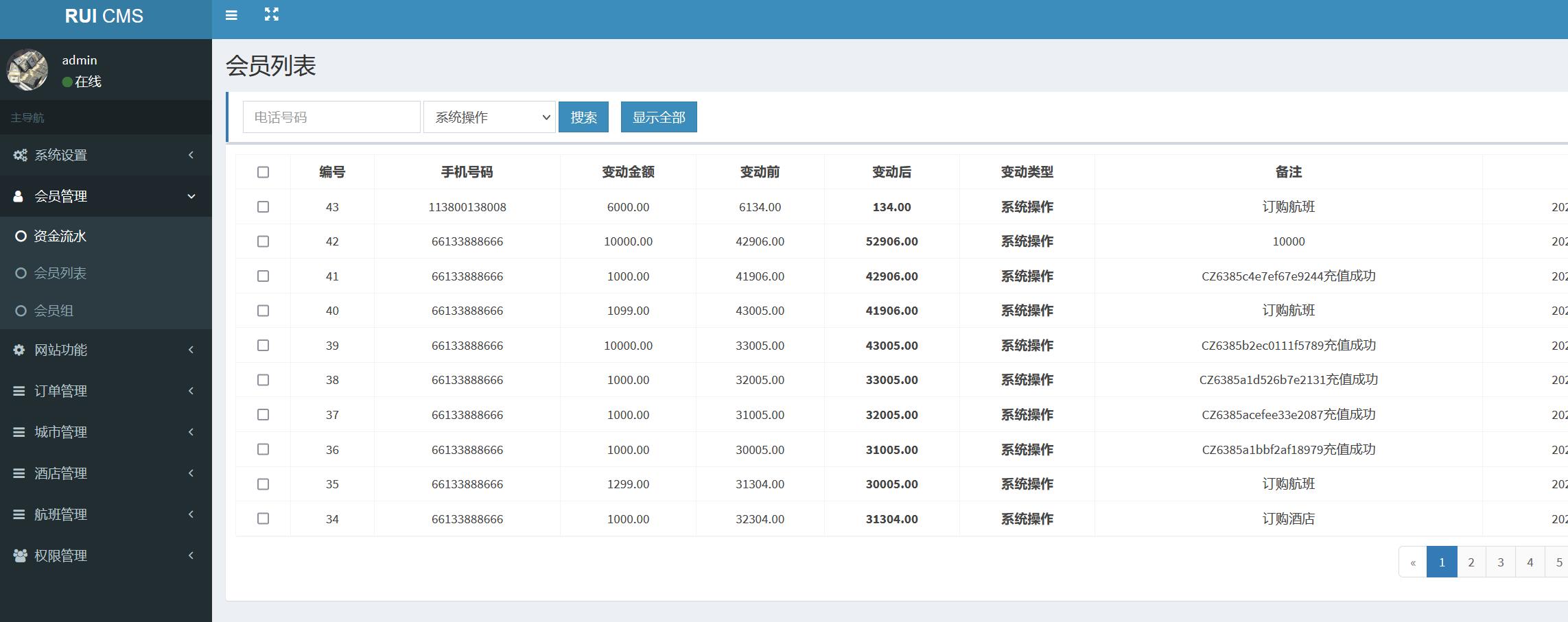Expand 权限管理 menu chevron
1568x622 pixels.
191,555
